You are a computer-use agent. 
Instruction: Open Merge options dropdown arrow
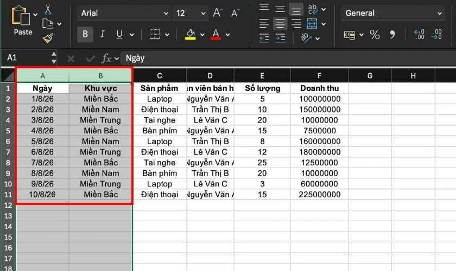pos(324,24)
